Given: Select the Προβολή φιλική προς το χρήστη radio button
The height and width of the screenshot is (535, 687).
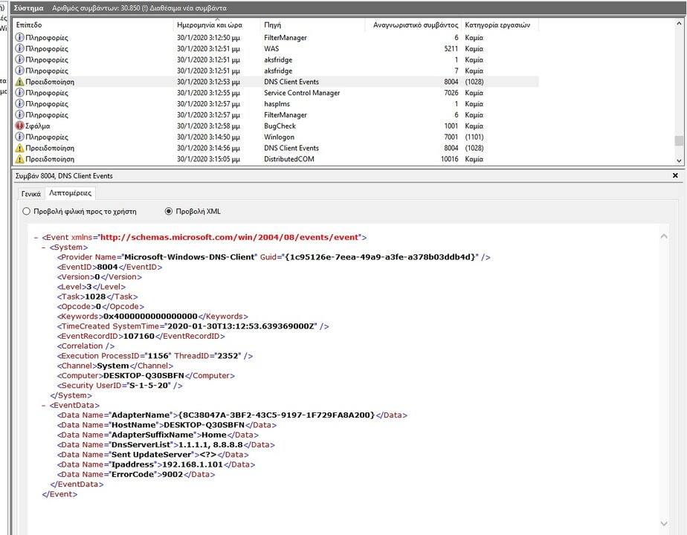Looking at the screenshot, I should coord(27,211).
